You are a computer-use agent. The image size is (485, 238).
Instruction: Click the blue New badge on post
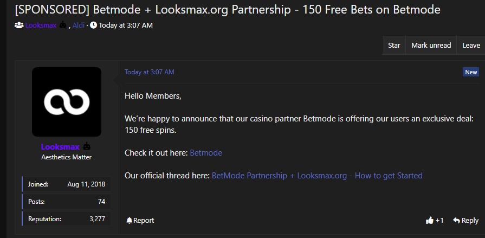click(x=471, y=72)
